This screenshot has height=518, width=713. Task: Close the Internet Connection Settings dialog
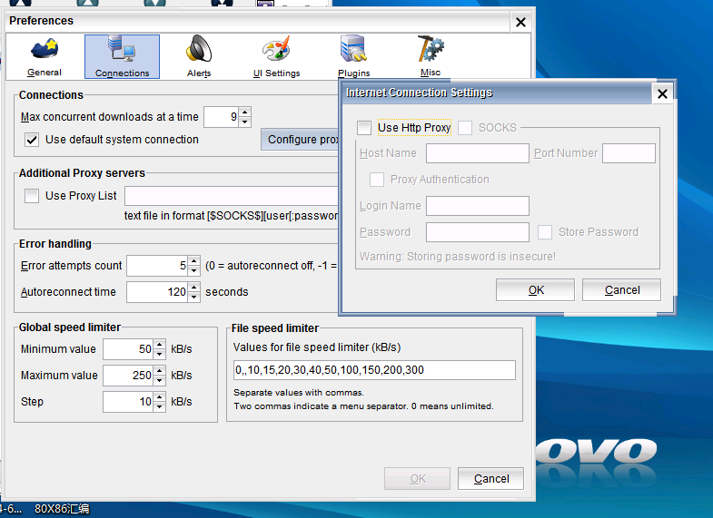point(662,93)
